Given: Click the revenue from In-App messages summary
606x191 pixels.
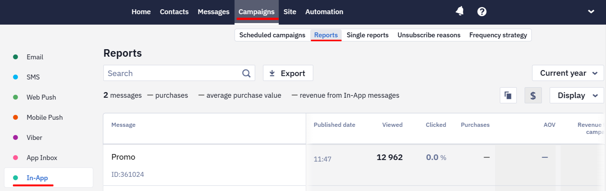Looking at the screenshot, I should coord(346,95).
